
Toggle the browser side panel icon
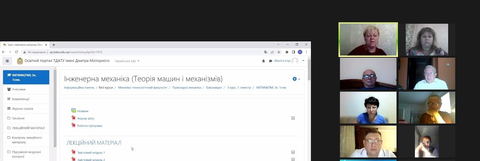click(293, 52)
